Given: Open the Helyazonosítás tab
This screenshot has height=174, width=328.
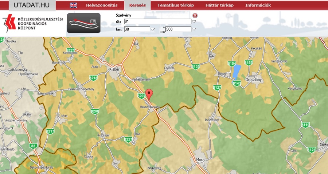Looking at the screenshot, I should [x=102, y=5].
